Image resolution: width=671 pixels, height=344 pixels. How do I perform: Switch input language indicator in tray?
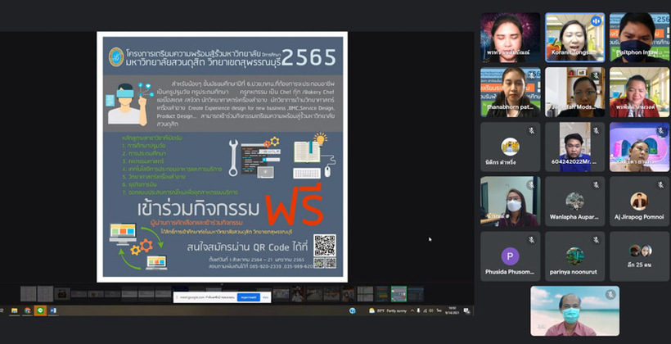(x=439, y=310)
